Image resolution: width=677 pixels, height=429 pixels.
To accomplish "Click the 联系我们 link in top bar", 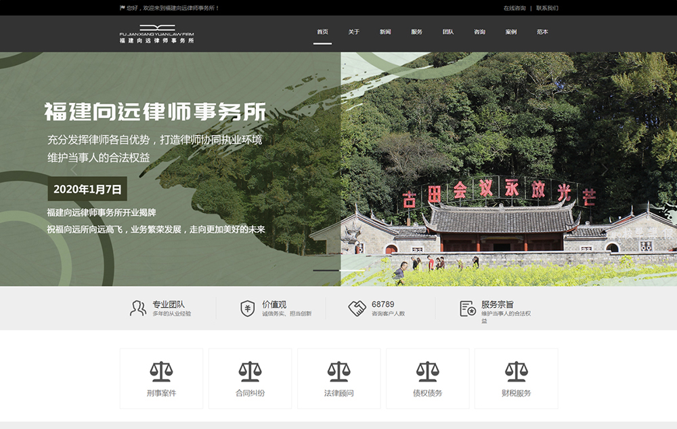I will coord(547,8).
